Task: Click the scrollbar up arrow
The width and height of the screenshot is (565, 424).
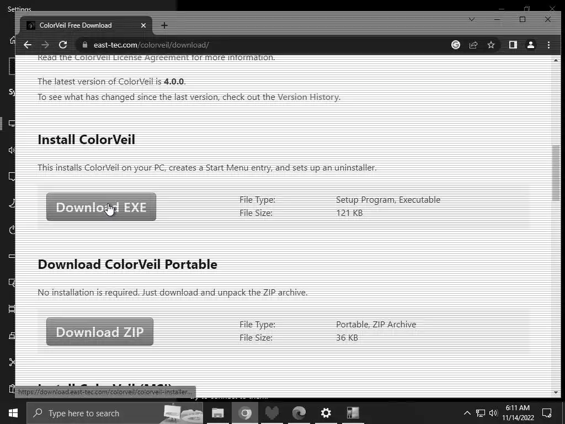Action: click(556, 60)
